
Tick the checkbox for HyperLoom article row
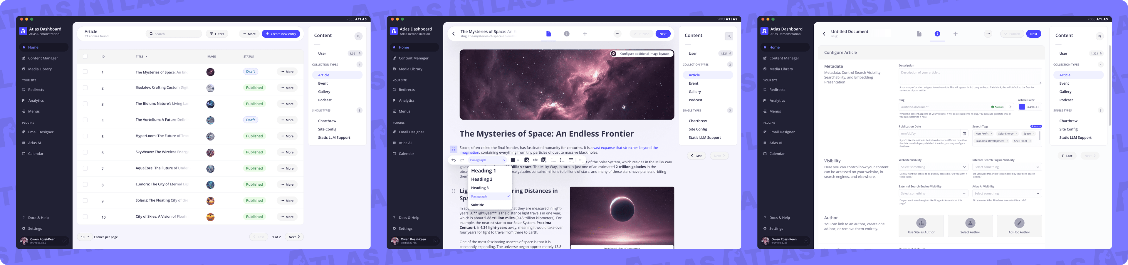(85, 136)
